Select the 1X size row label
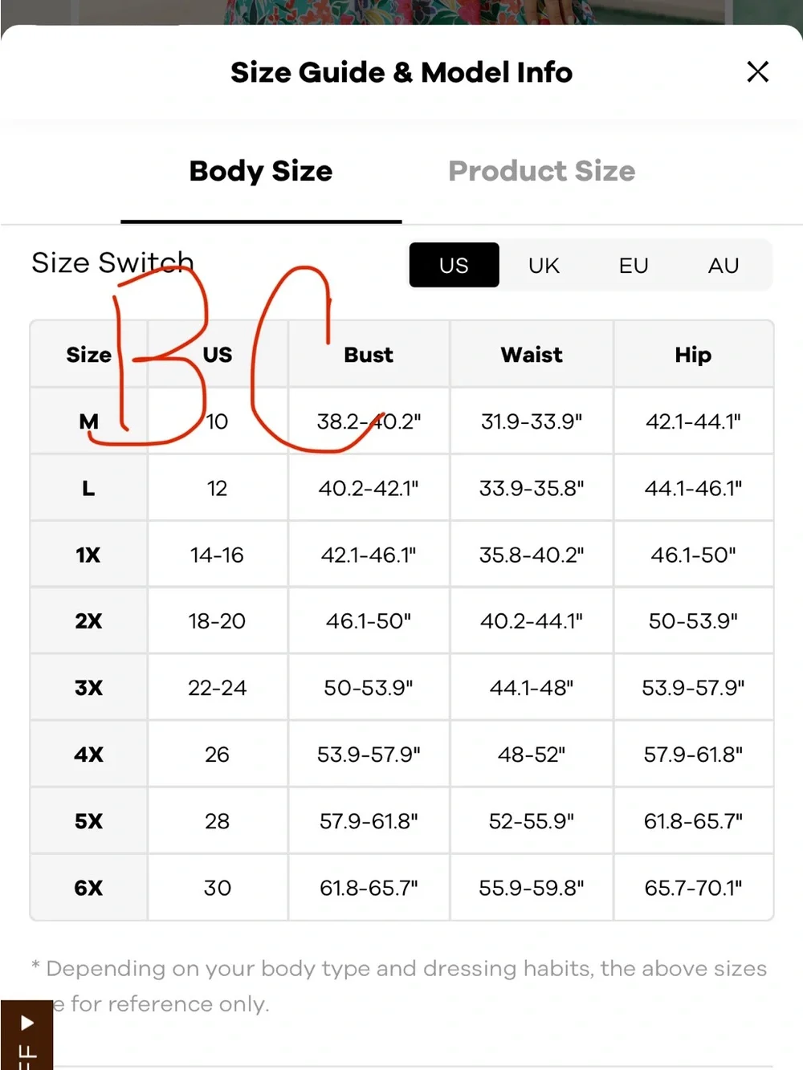The width and height of the screenshot is (803, 1070). [x=88, y=555]
